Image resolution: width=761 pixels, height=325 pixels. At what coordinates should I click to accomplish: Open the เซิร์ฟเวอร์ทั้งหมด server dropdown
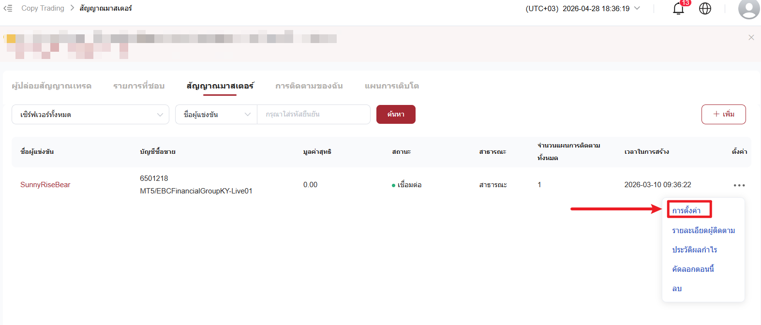click(90, 115)
